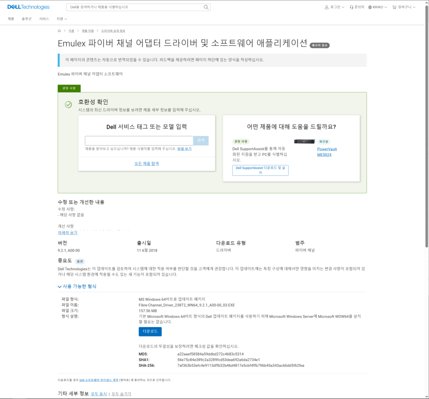Click Dell SupportAssist 다운로드 및 설치 button

(260, 170)
